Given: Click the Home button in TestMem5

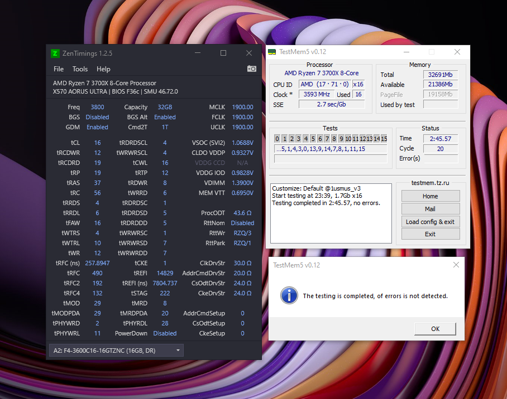Looking at the screenshot, I should coord(431,196).
